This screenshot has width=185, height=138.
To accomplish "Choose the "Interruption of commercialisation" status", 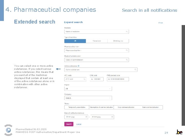I will pos(101,107).
